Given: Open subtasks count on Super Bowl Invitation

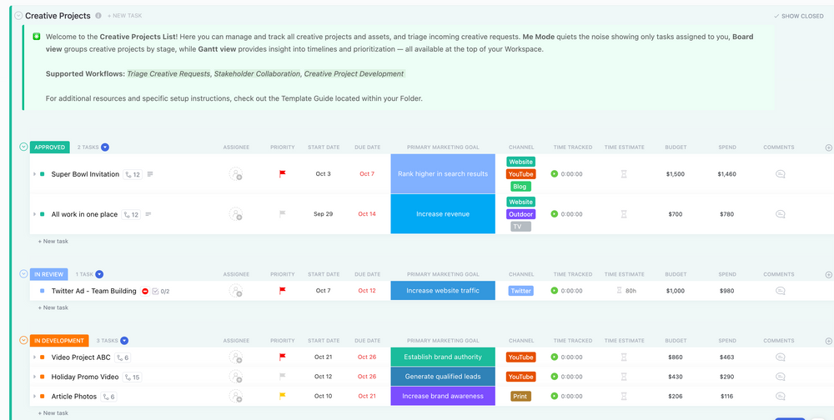Looking at the screenshot, I should [132, 174].
